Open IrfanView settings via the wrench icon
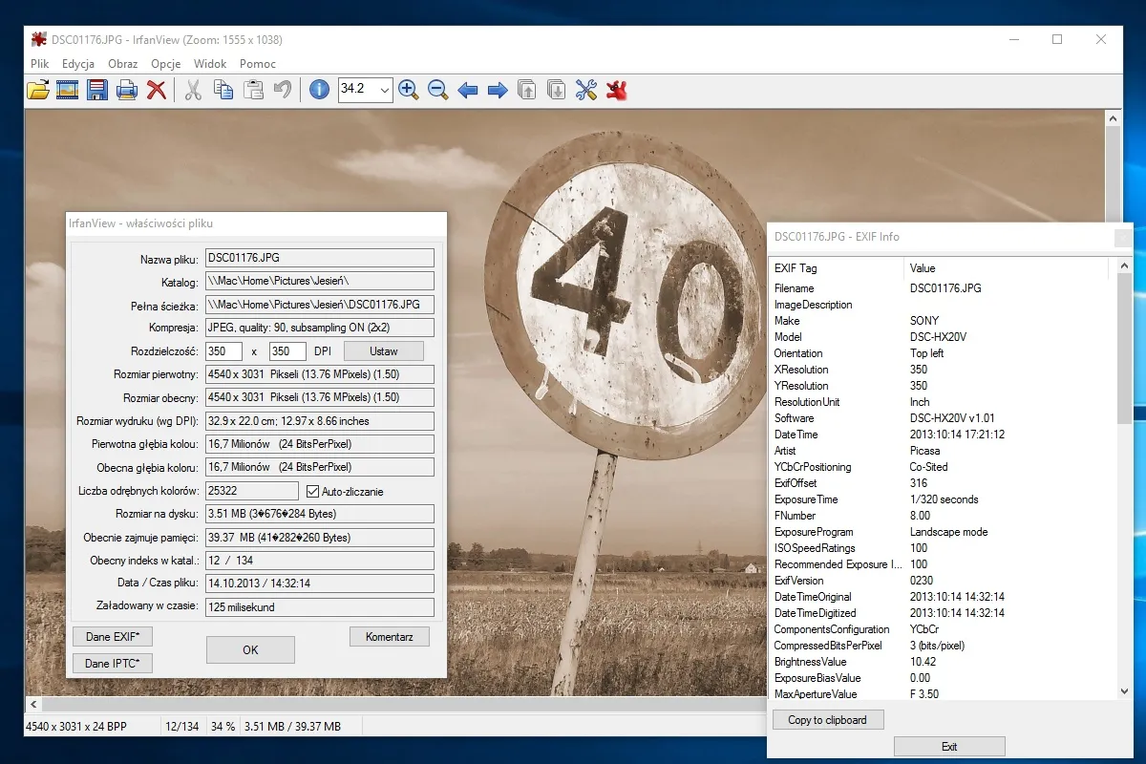This screenshot has height=764, width=1146. [588, 89]
